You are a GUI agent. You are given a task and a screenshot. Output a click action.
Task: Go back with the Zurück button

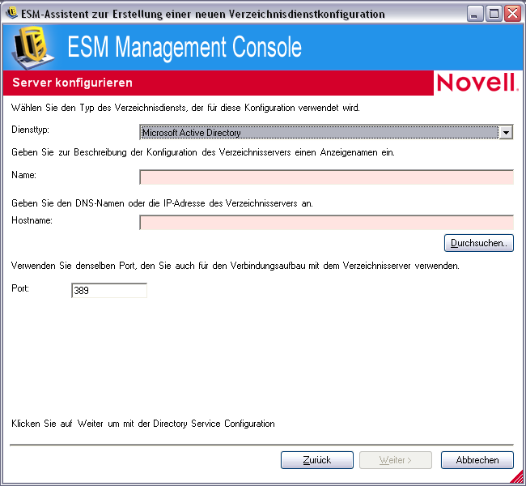point(317,460)
